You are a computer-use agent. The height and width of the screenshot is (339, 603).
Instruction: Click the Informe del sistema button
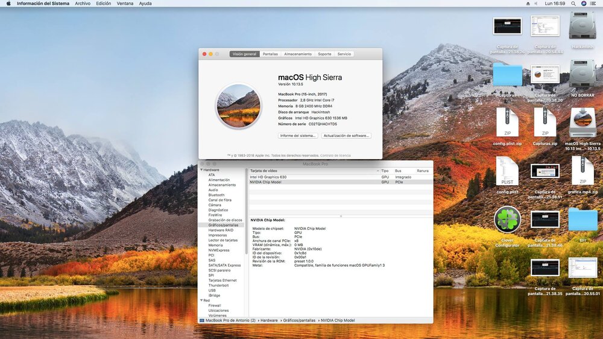298,136
